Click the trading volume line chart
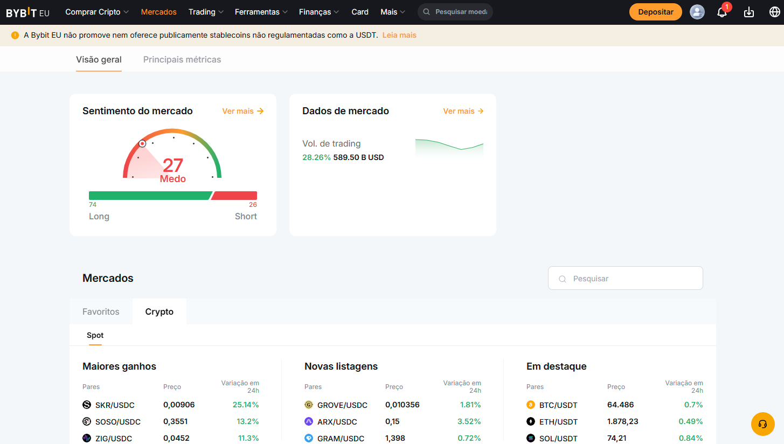 449,148
